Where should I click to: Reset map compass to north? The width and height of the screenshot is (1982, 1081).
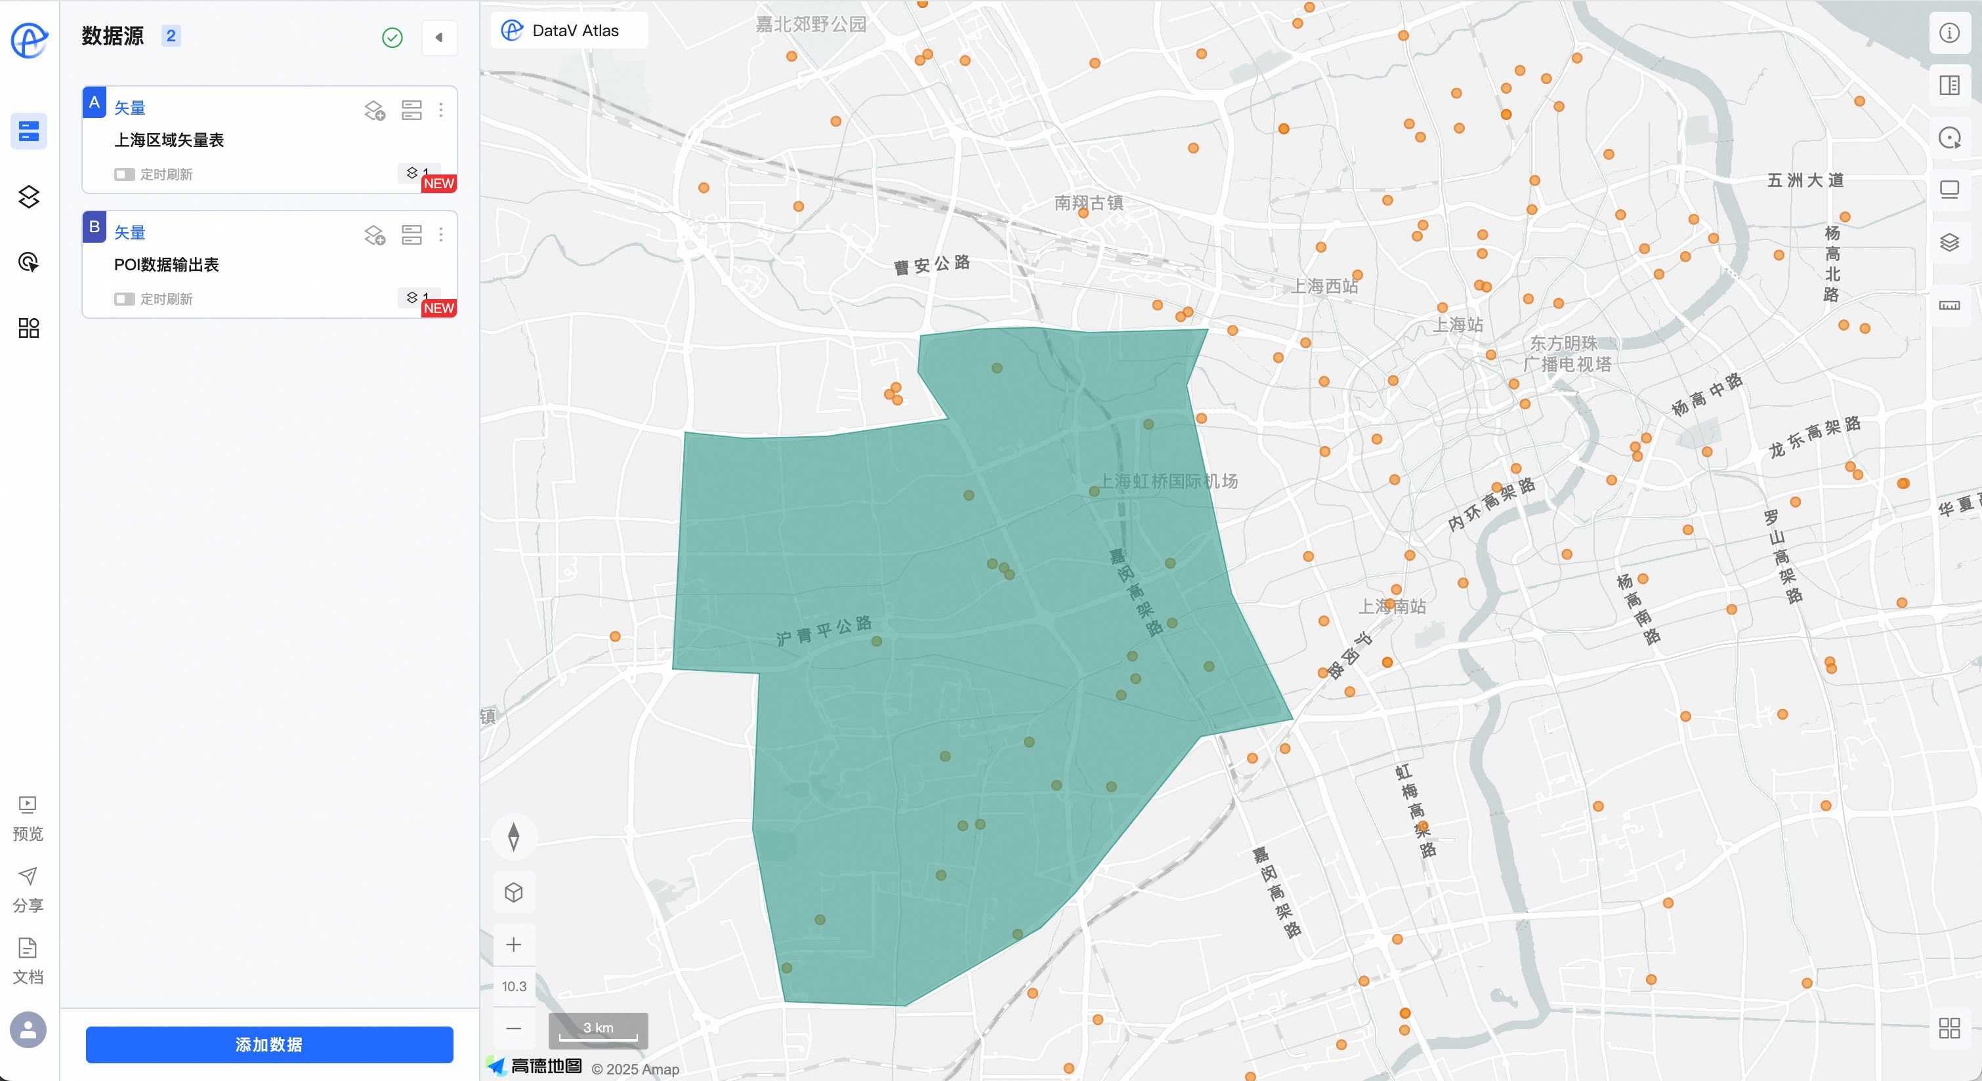(513, 836)
